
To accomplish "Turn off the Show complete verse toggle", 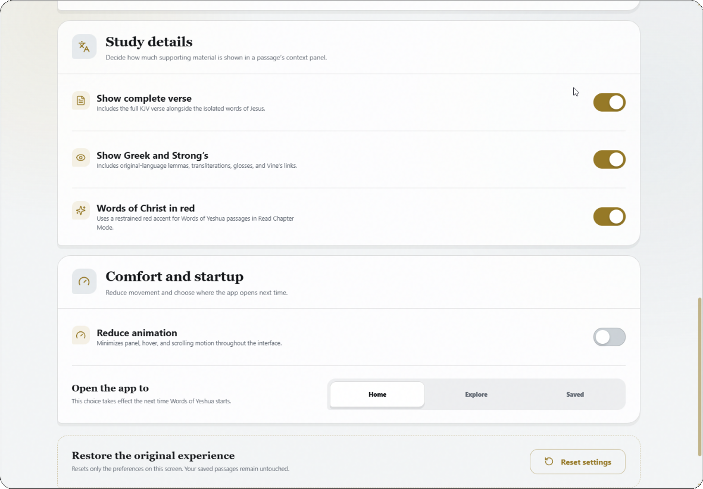I will [x=609, y=102].
